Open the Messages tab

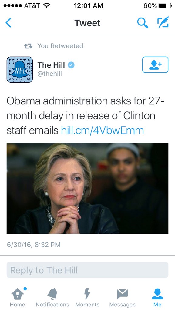[x=122, y=297]
